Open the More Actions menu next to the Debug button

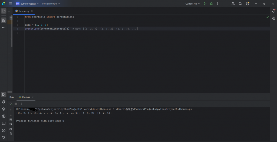tap(217, 4)
